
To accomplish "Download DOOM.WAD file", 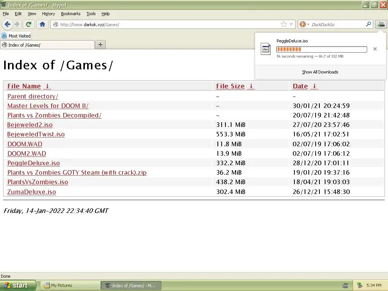I will [25, 144].
